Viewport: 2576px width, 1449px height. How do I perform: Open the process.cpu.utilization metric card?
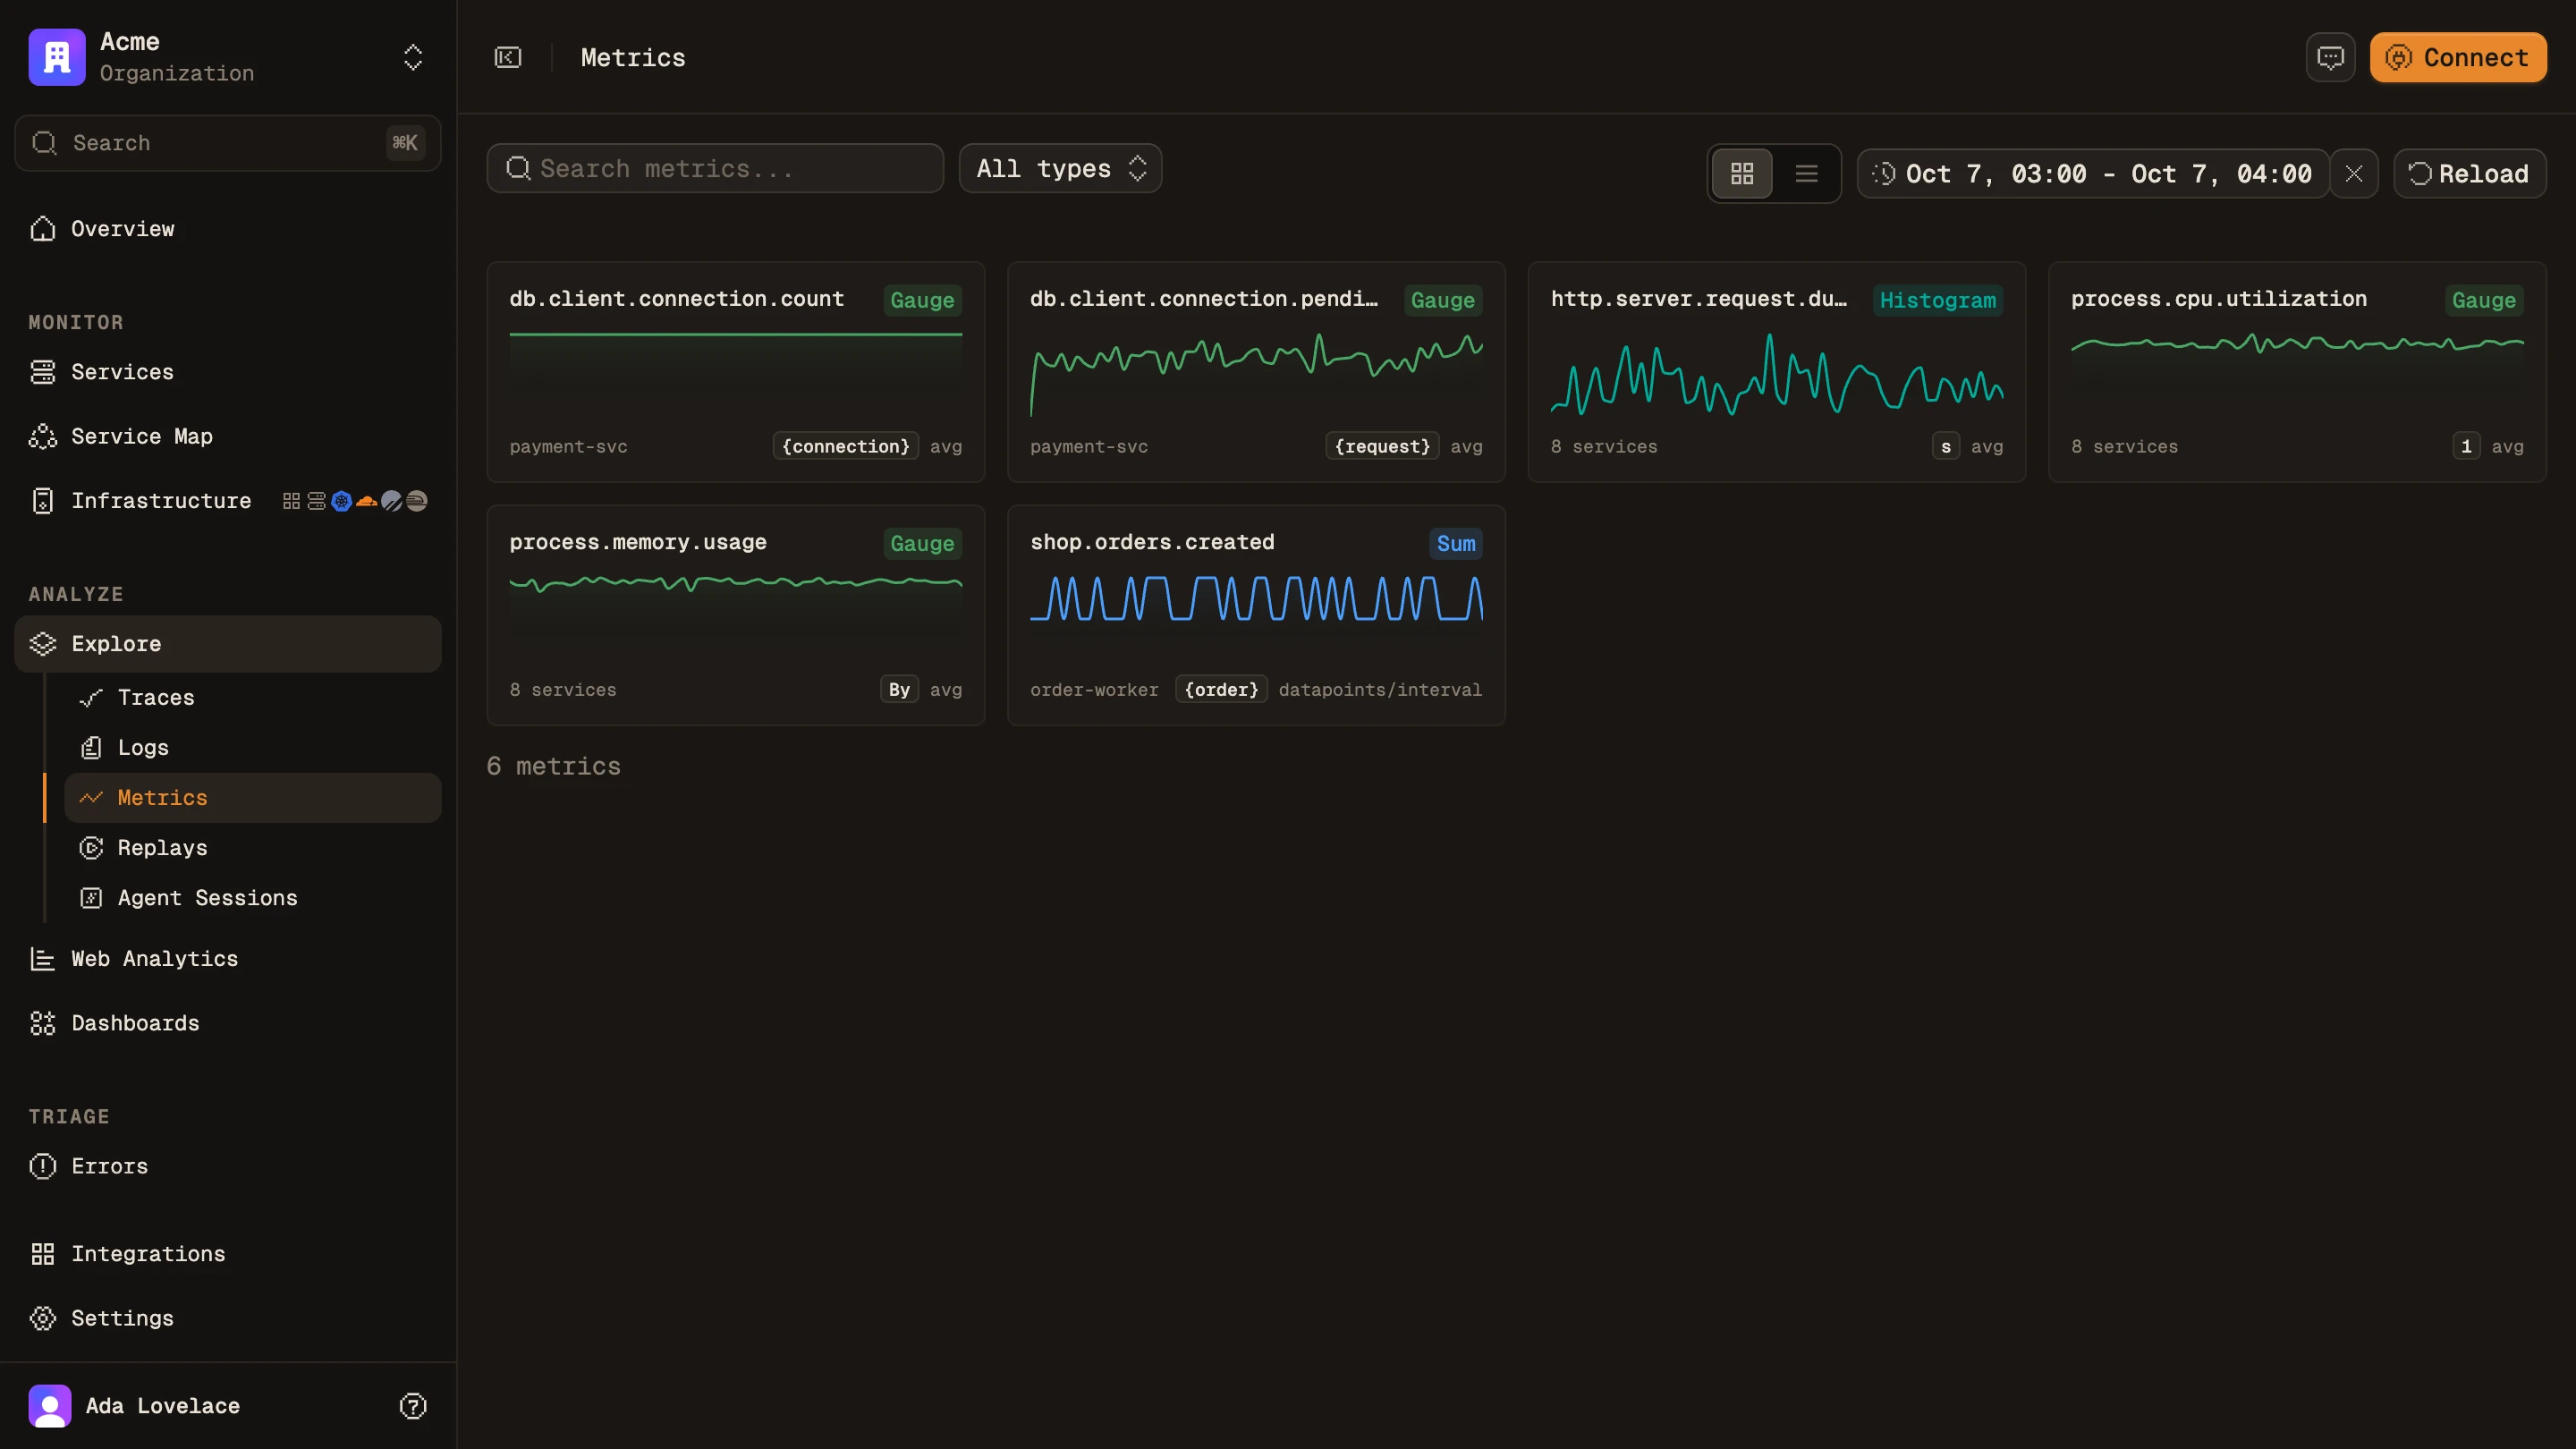pyautogui.click(x=2297, y=372)
